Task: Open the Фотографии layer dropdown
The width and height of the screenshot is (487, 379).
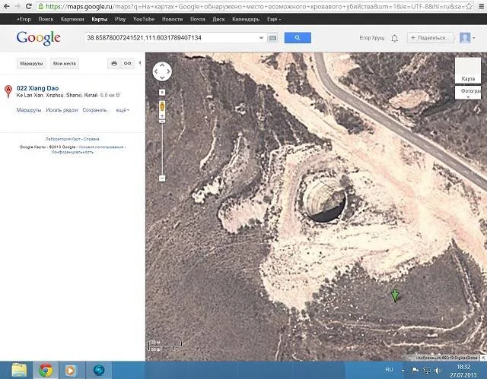Action: coord(468,93)
